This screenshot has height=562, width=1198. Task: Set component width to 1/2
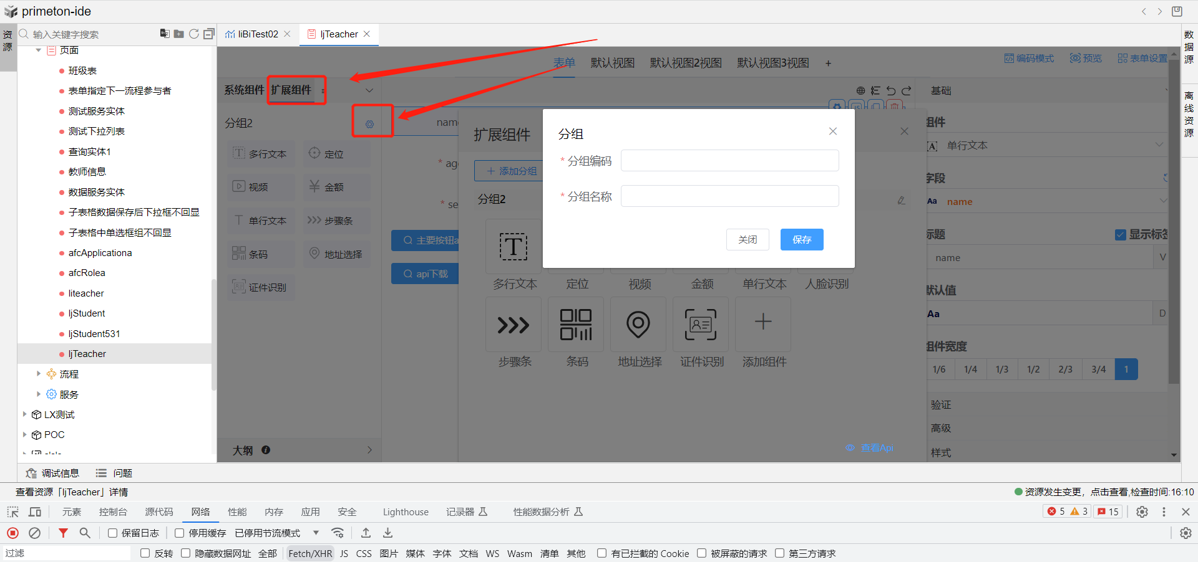coord(1033,369)
